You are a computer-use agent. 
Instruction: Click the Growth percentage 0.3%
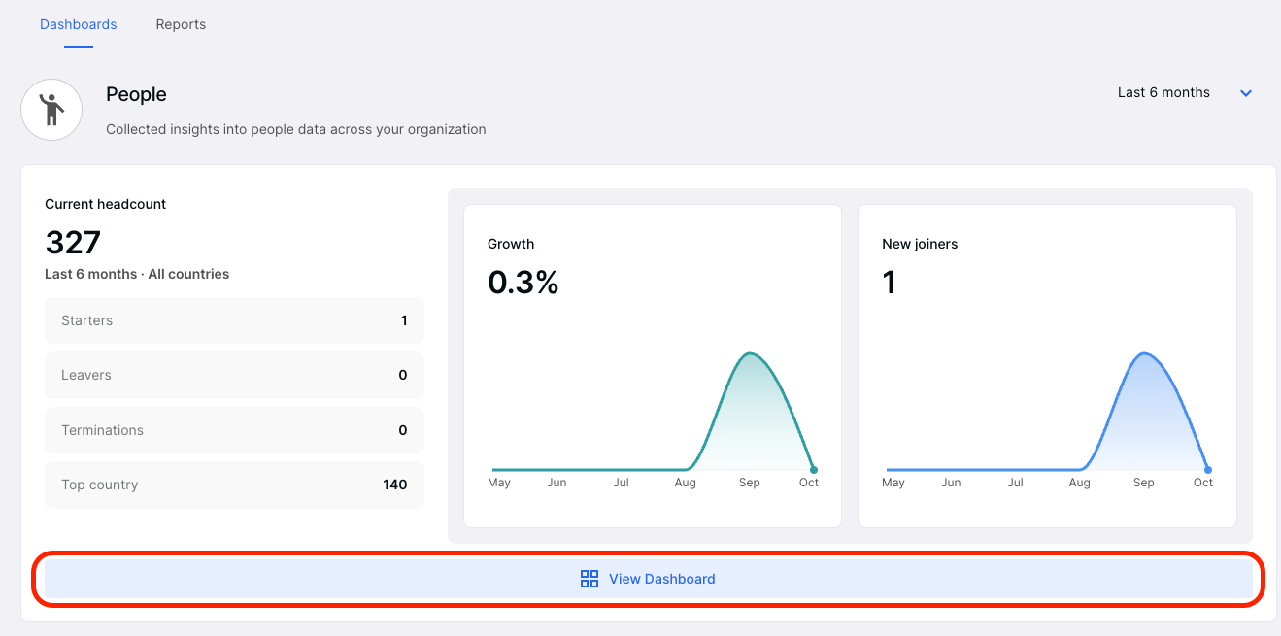tap(523, 283)
